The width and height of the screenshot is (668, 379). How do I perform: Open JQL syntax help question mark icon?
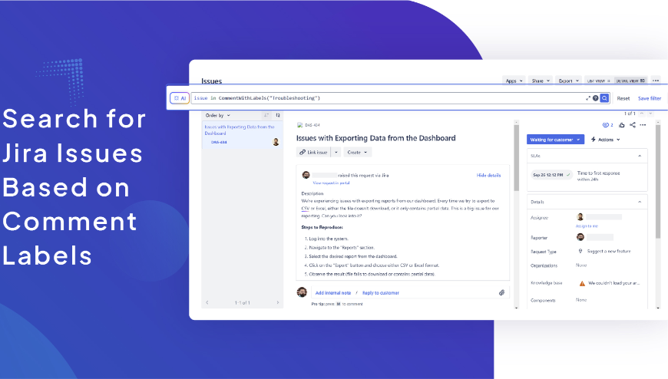click(596, 98)
